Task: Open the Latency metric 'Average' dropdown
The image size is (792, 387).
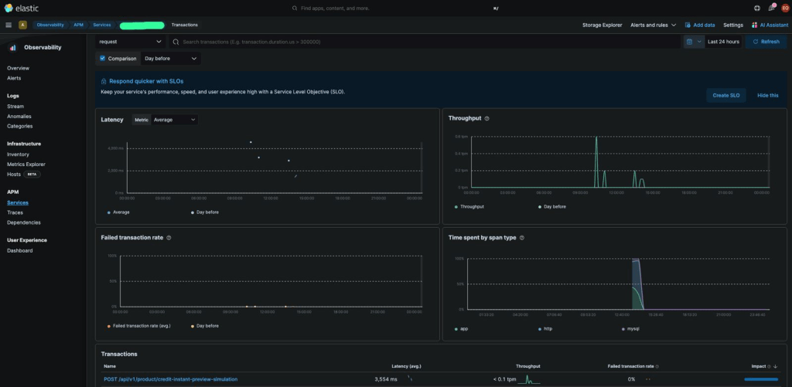Action: coord(174,120)
